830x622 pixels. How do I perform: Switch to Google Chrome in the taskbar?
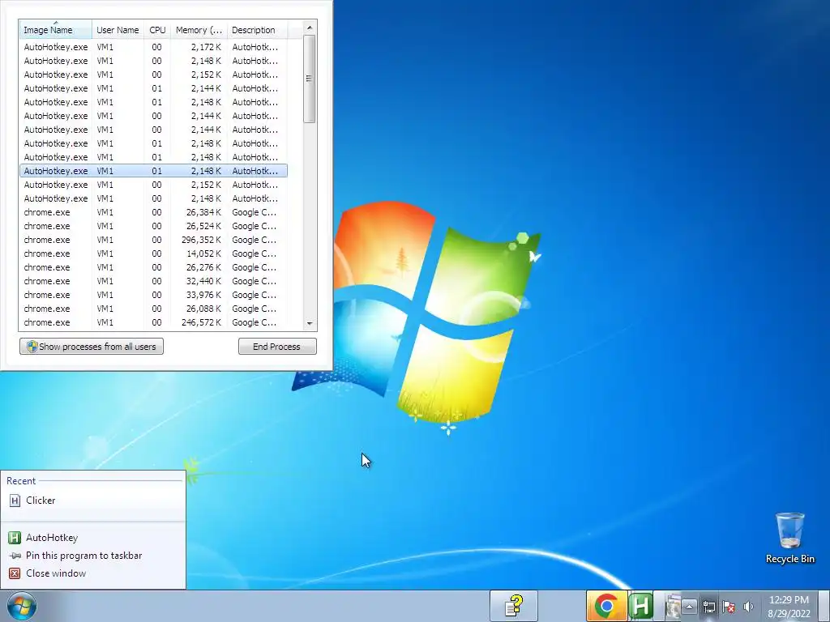[x=606, y=606]
